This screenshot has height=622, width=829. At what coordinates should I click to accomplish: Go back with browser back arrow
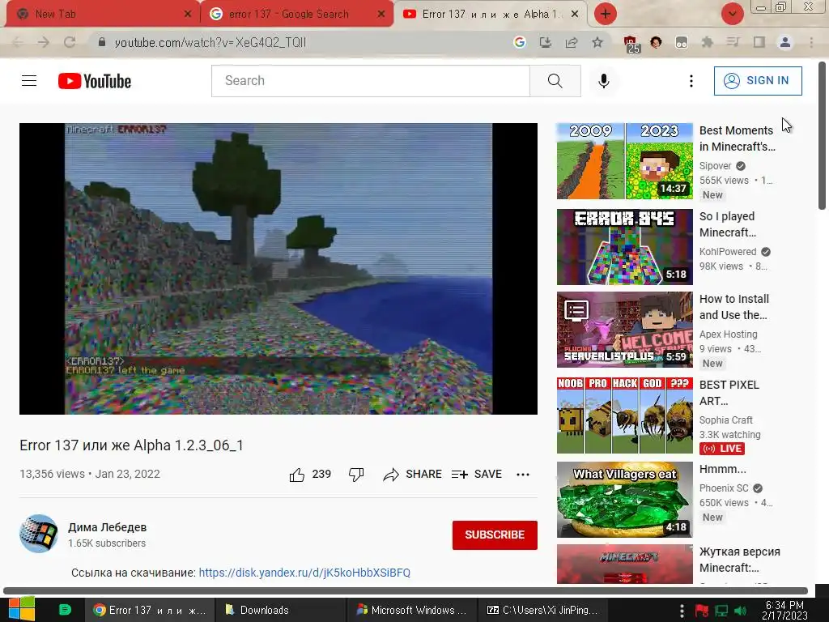click(x=18, y=42)
